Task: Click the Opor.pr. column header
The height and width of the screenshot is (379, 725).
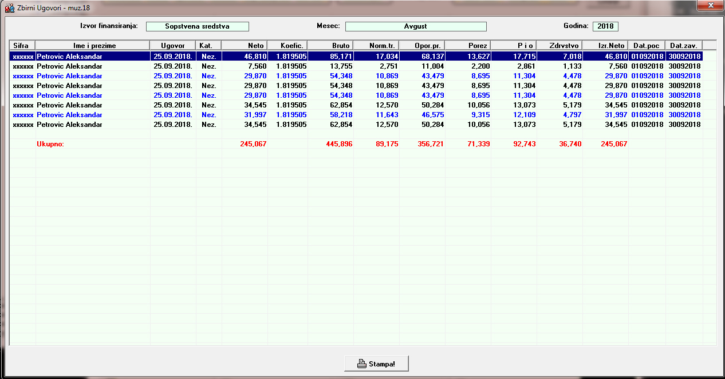Action: (422, 45)
